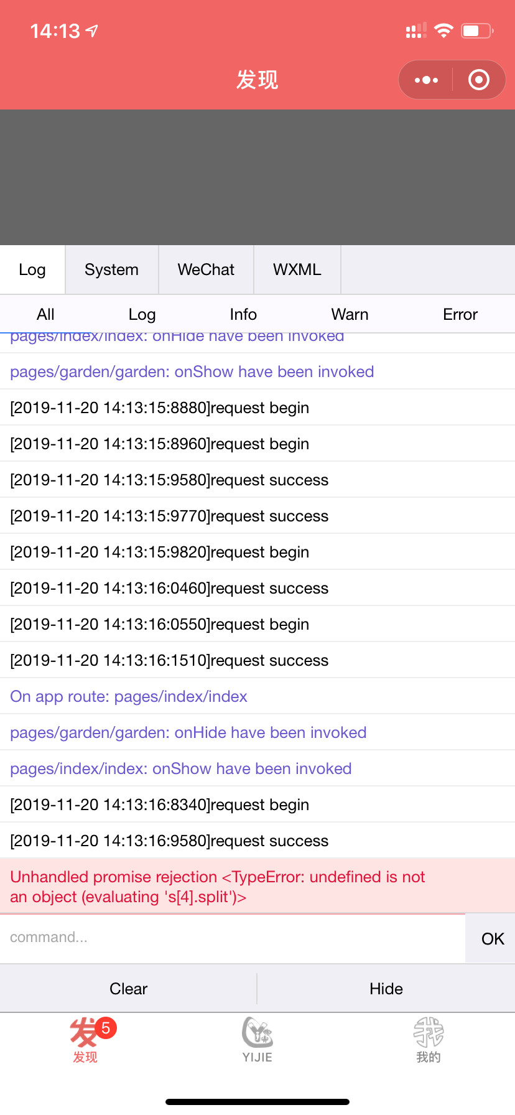Clear the console log
Screen dimensions: 515x1115
pos(128,989)
